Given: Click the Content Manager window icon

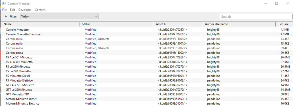Looking at the screenshot, I should click(4, 3).
